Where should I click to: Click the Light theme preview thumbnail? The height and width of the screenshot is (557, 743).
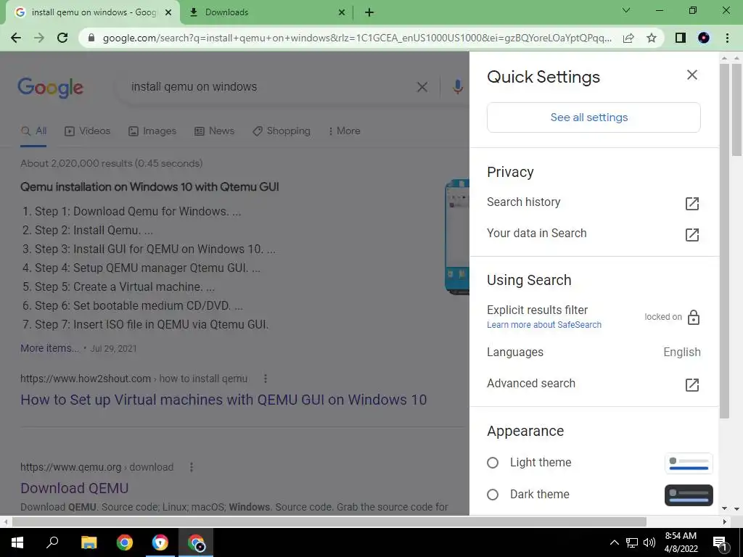tap(689, 463)
